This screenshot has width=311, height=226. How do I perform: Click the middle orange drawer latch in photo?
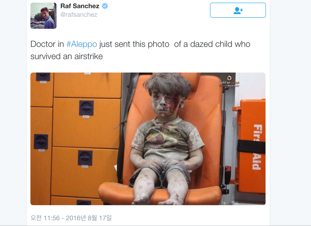click(x=86, y=108)
